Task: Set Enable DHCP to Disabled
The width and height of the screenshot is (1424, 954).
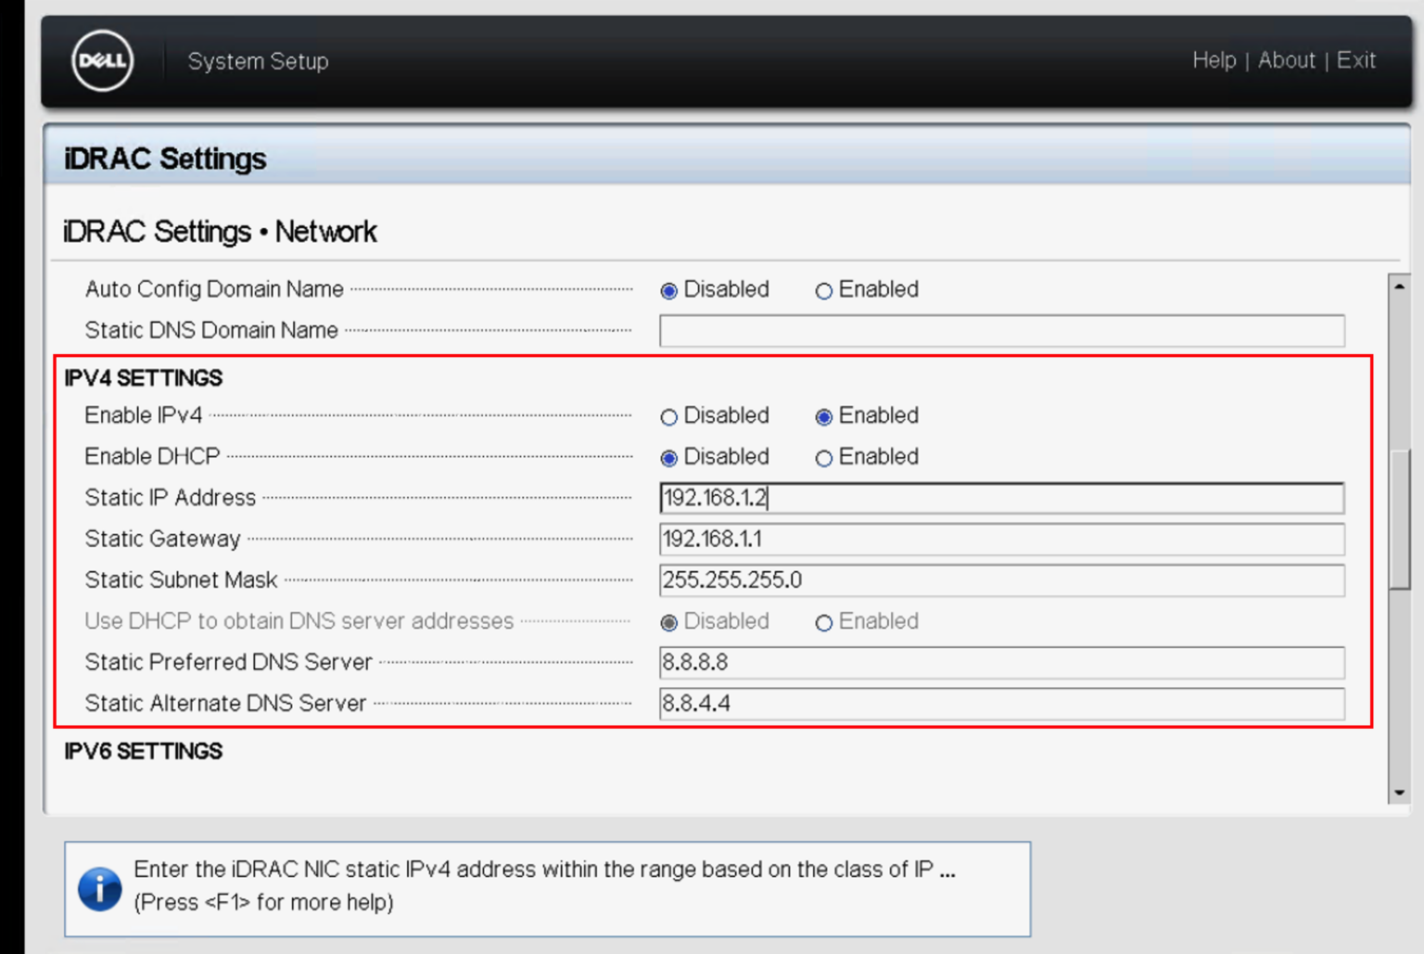Action: coord(668,458)
